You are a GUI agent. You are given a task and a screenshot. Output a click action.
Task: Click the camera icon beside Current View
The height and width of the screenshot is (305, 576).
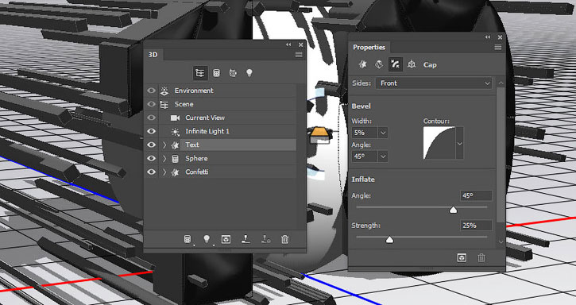pyautogui.click(x=176, y=118)
